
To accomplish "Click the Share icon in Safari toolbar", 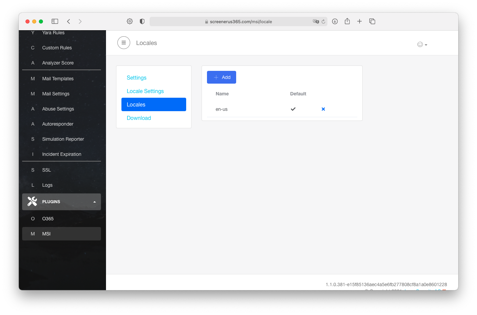I will pyautogui.click(x=347, y=21).
